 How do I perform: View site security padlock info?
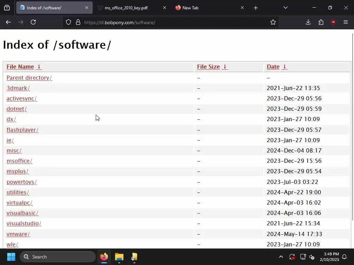(x=78, y=22)
